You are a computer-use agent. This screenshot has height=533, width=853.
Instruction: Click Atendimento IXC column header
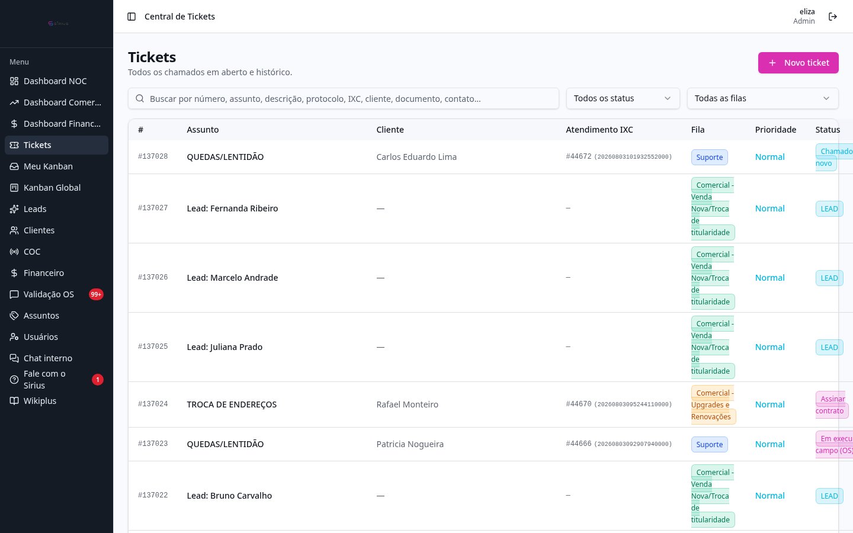coord(599,130)
